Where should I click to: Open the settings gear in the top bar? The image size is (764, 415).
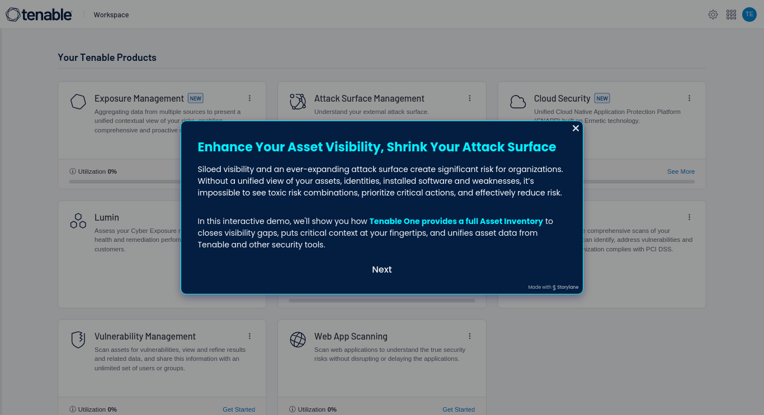(x=713, y=15)
